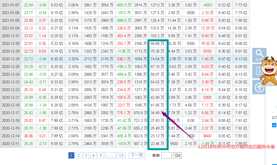This screenshot has height=165, width=277.
Task: Click the 下一页 next page link
Action: [x=137, y=155]
